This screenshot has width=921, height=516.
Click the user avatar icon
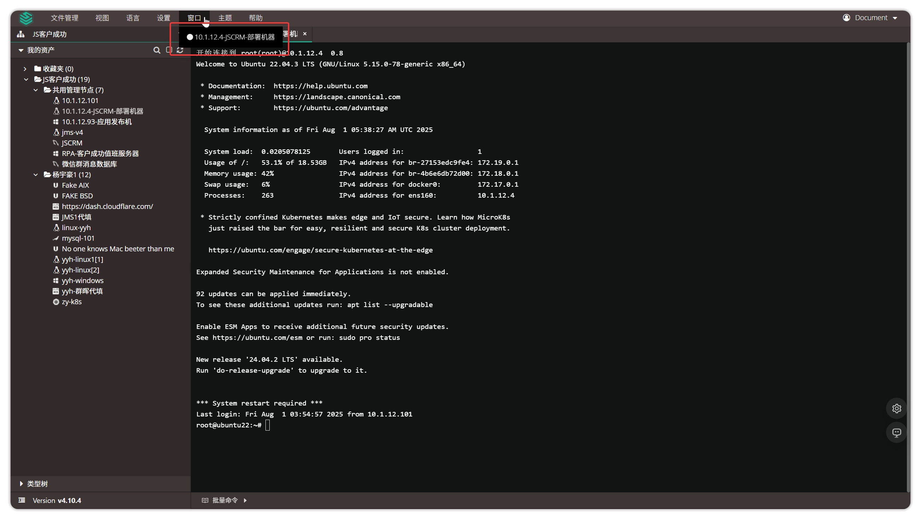click(x=846, y=18)
